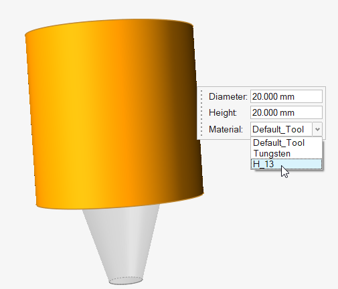
Task: Click the dashed circle at the cone tip
Action: (126, 280)
